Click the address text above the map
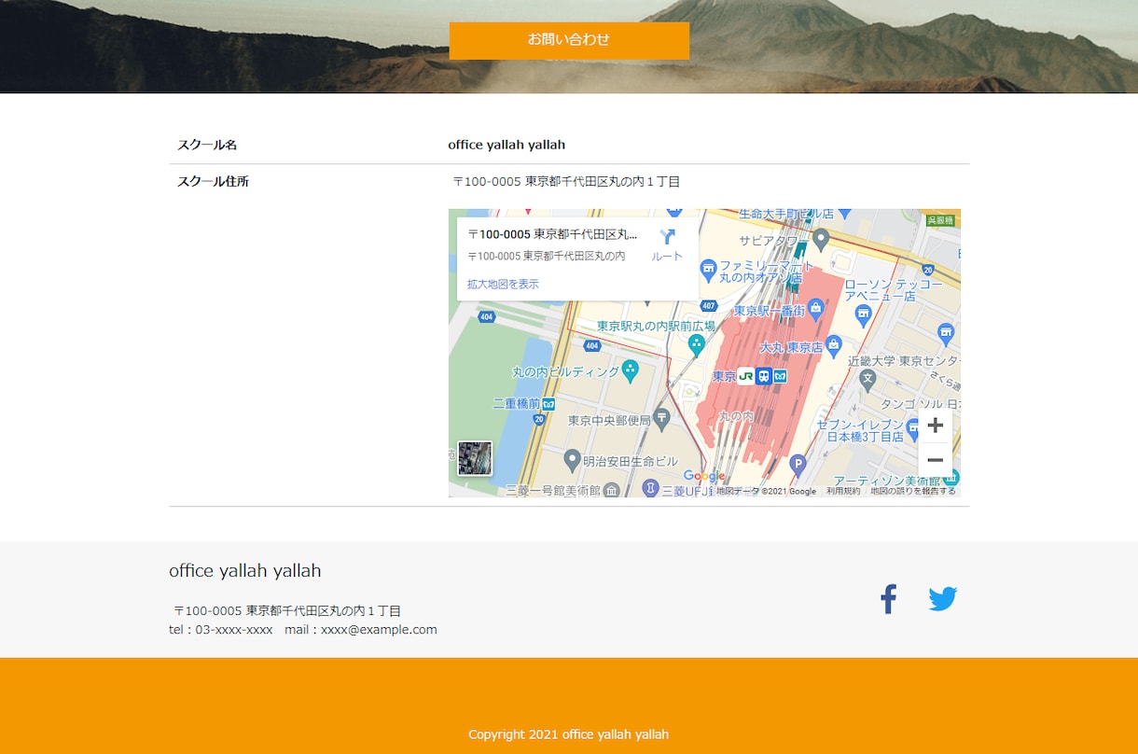 pos(566,182)
